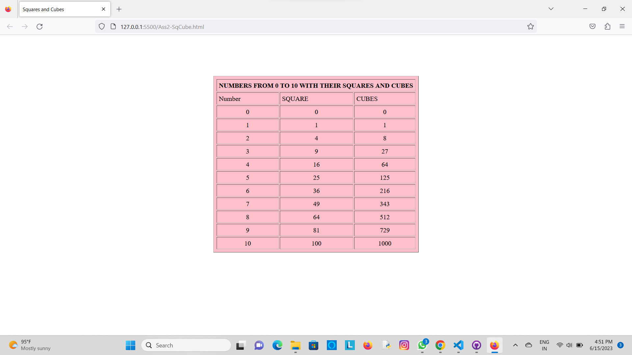632x355 pixels.
Task: Mute audio via the volume tray icon
Action: pos(569,345)
